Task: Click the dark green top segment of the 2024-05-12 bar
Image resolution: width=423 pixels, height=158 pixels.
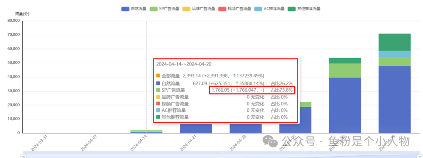Action: (345, 60)
